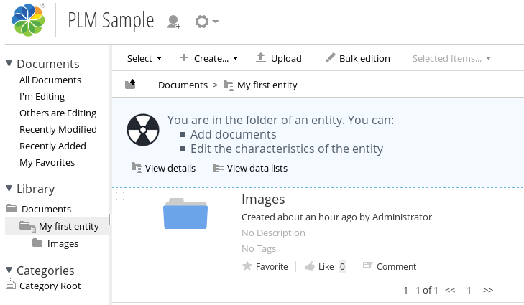Like the Images folder
This screenshot has height=305, width=524.
click(319, 266)
